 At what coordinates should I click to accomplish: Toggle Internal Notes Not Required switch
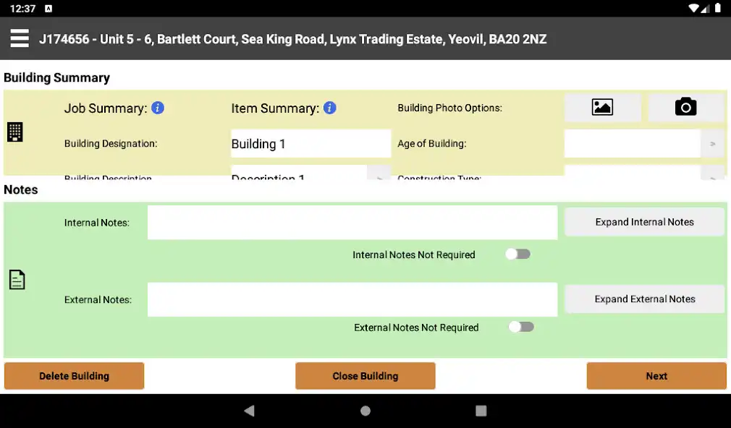(x=517, y=254)
